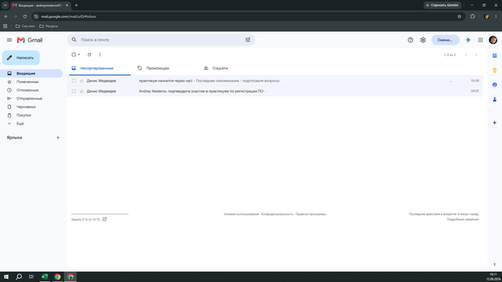The width and height of the screenshot is (502, 282).
Task: Switch to the Соцсети tab
Action: coord(220,68)
